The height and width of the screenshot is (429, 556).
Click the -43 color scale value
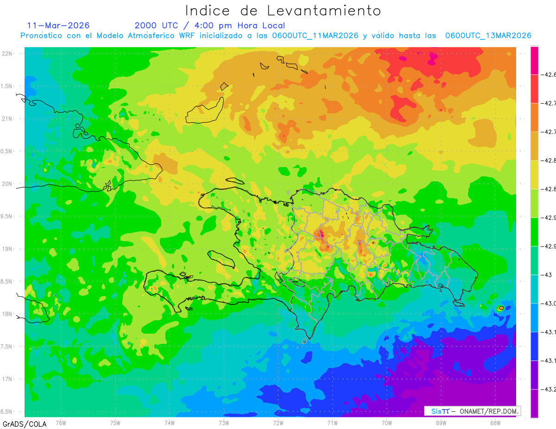[546, 275]
